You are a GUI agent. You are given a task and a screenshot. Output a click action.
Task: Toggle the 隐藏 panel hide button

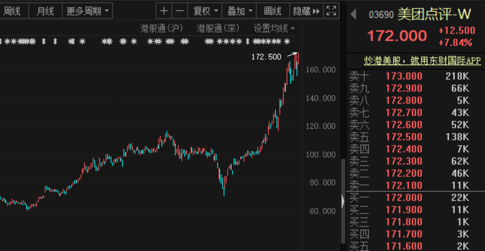(x=306, y=11)
